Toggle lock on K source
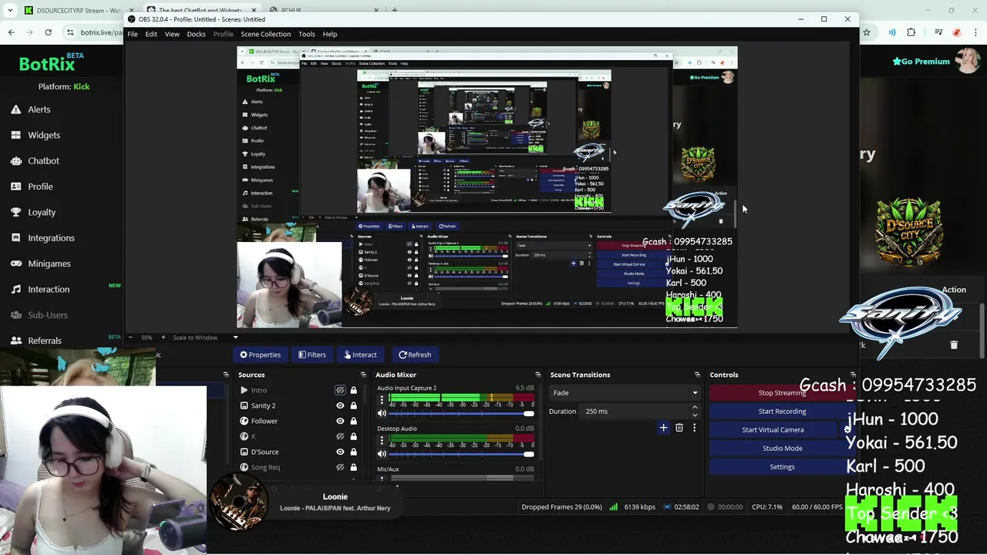This screenshot has width=987, height=555. [x=353, y=436]
